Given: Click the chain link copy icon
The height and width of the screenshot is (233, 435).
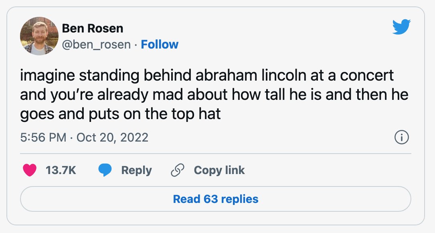Looking at the screenshot, I should (x=178, y=170).
